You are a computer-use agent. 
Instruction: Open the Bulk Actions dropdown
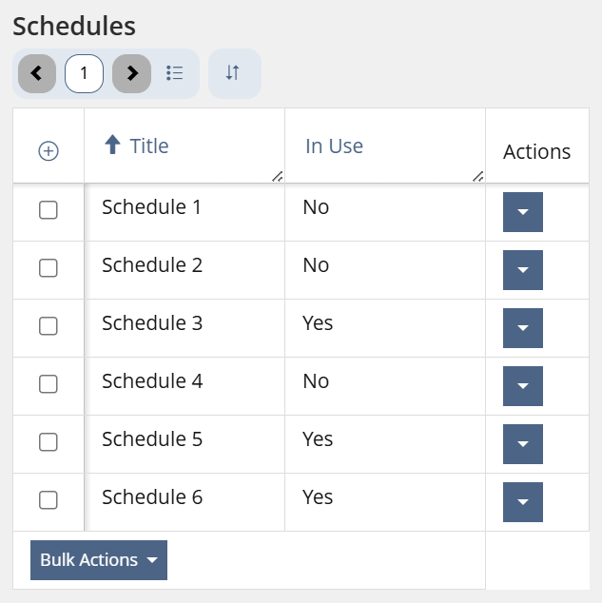(99, 560)
